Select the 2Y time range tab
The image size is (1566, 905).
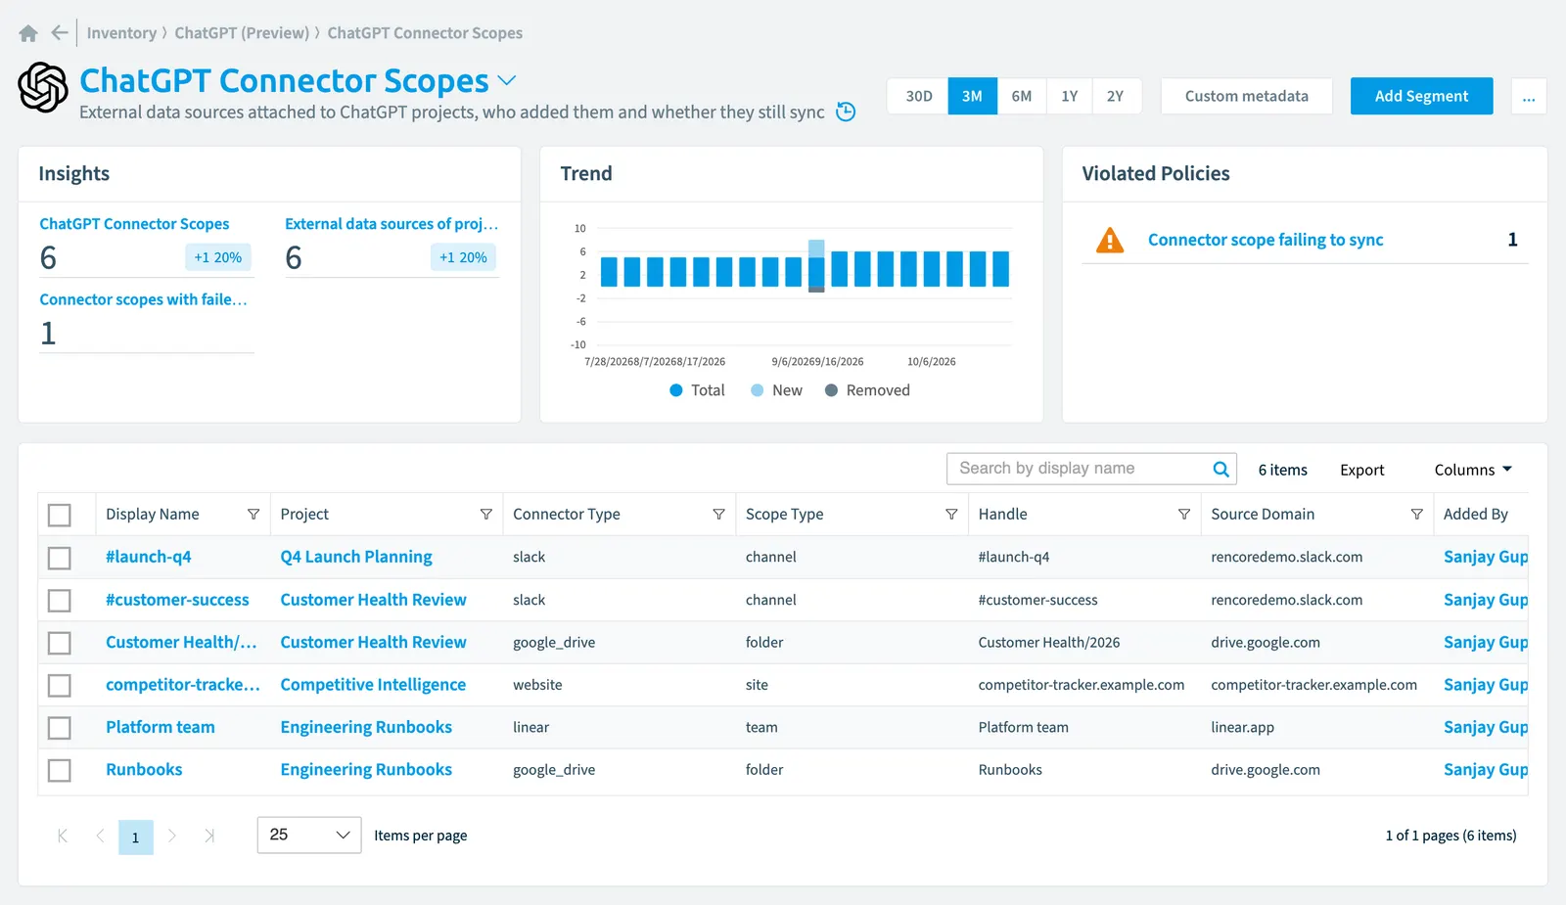tap(1116, 96)
